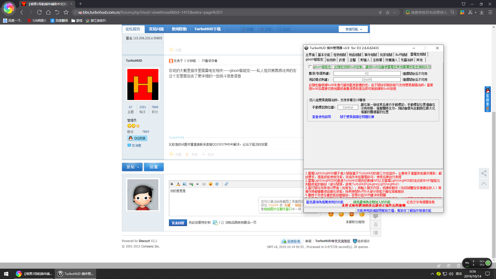The width and height of the screenshot is (496, 279).
Task: Toggle sync reply to QQ zone icon
Action: [215, 222]
